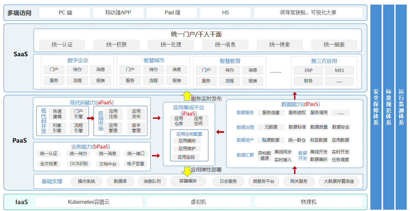Select the "服务授权" box
The height and width of the screenshot is (211, 410).
[297, 113]
